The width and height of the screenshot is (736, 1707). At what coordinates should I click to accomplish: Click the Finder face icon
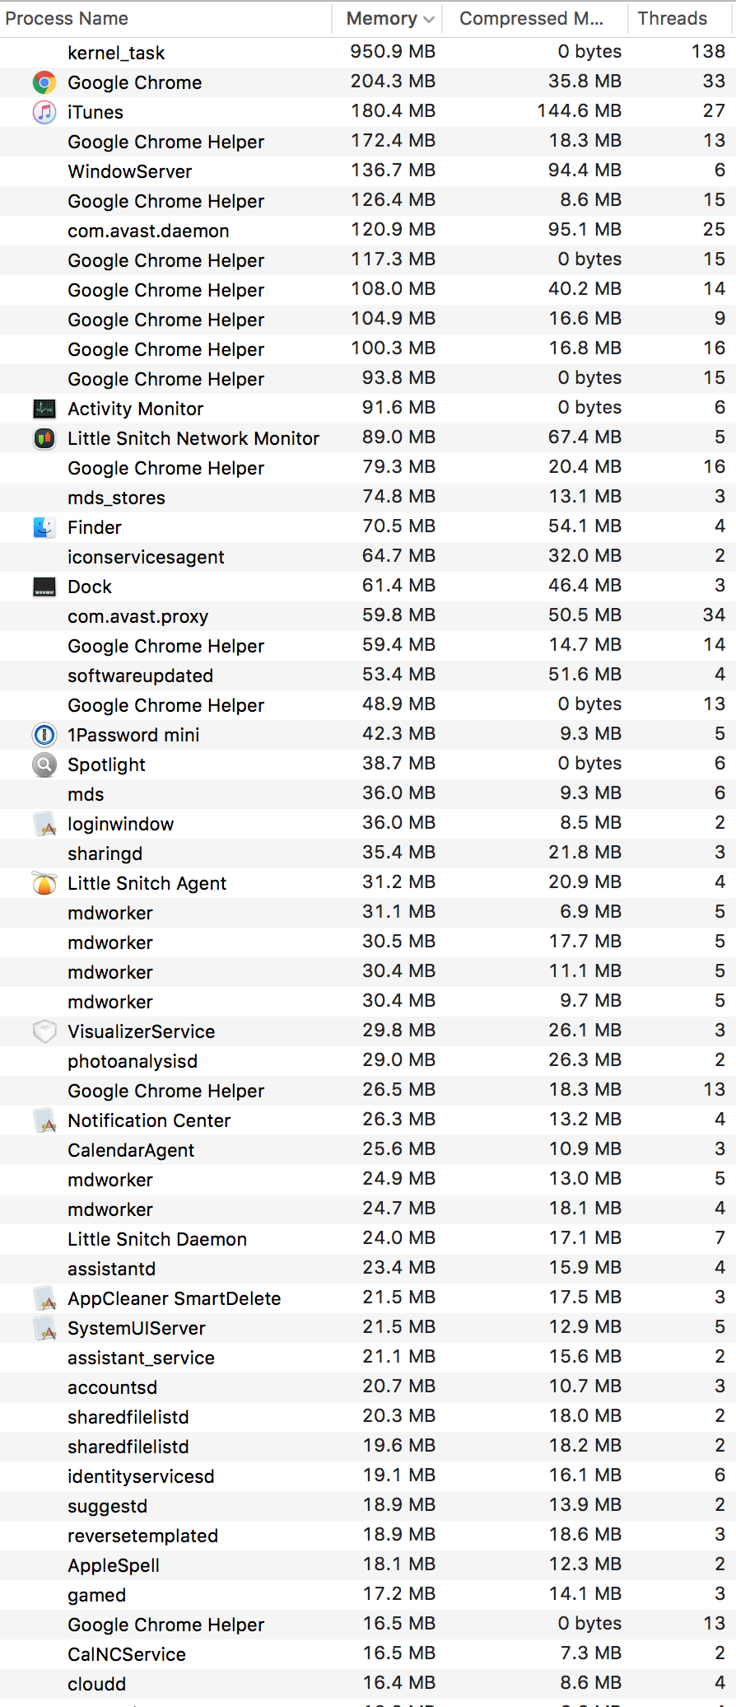click(x=44, y=527)
